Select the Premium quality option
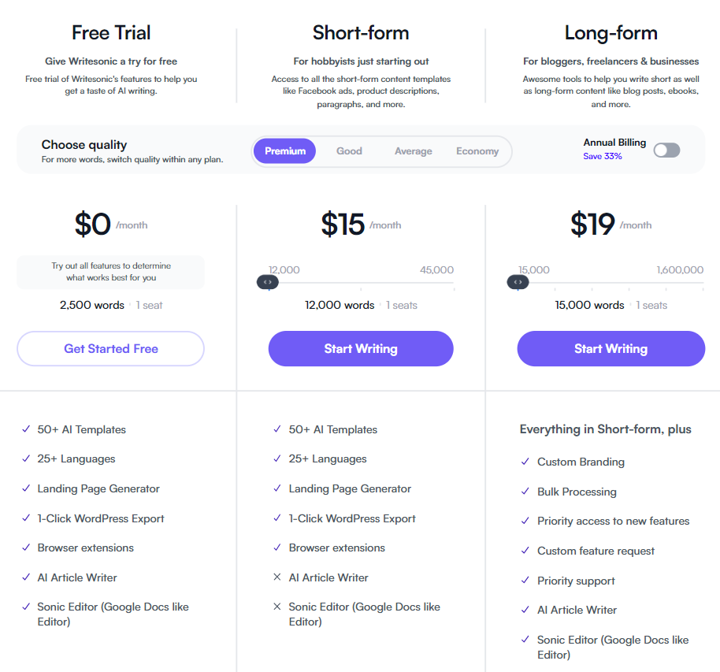The height and width of the screenshot is (672, 720). (x=284, y=151)
